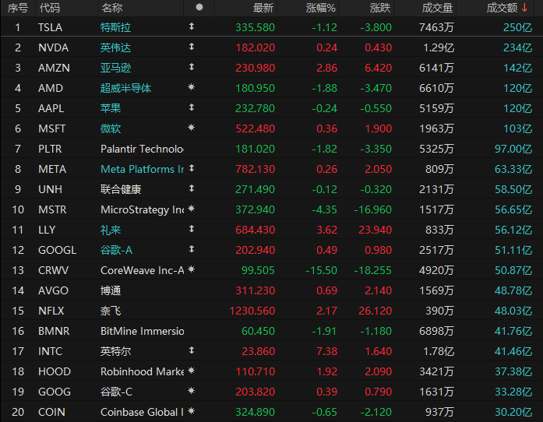Click the star marker icon in MSTR row
This screenshot has width=543, height=422.
[191, 209]
